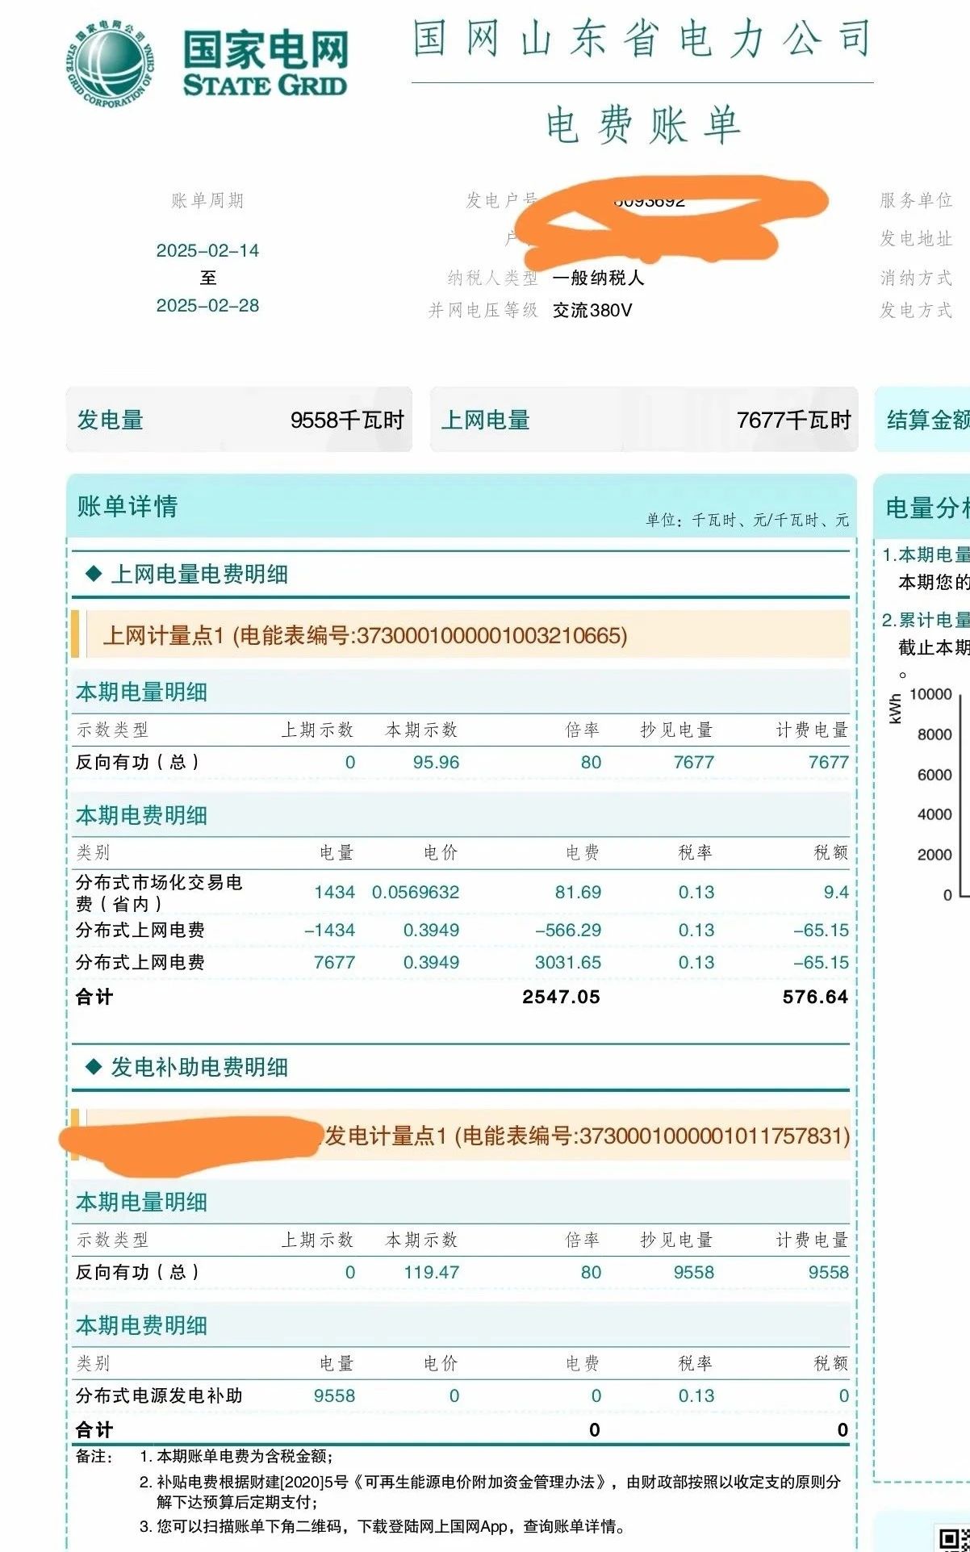Image resolution: width=970 pixels, height=1552 pixels.
Task: Click the billing end date 2025-02-28
Action: 207,306
